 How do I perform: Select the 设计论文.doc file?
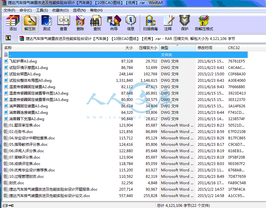point(49,195)
